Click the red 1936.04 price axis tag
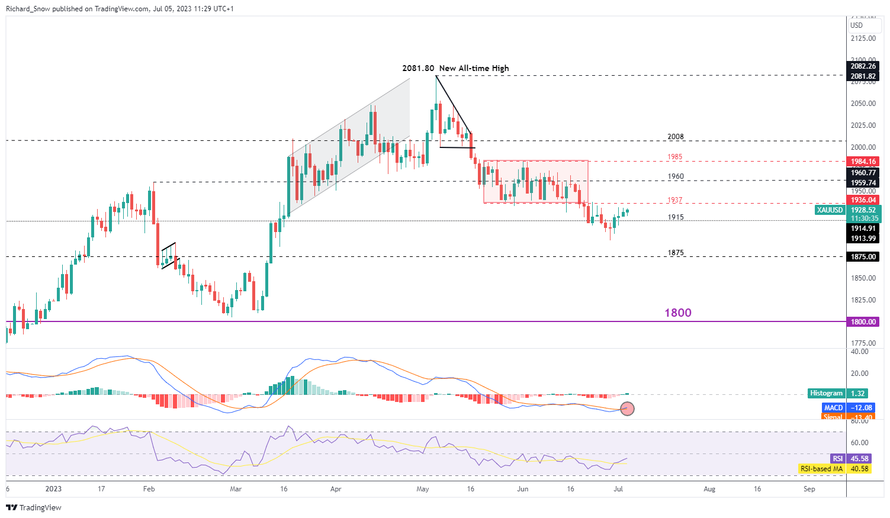 863,200
